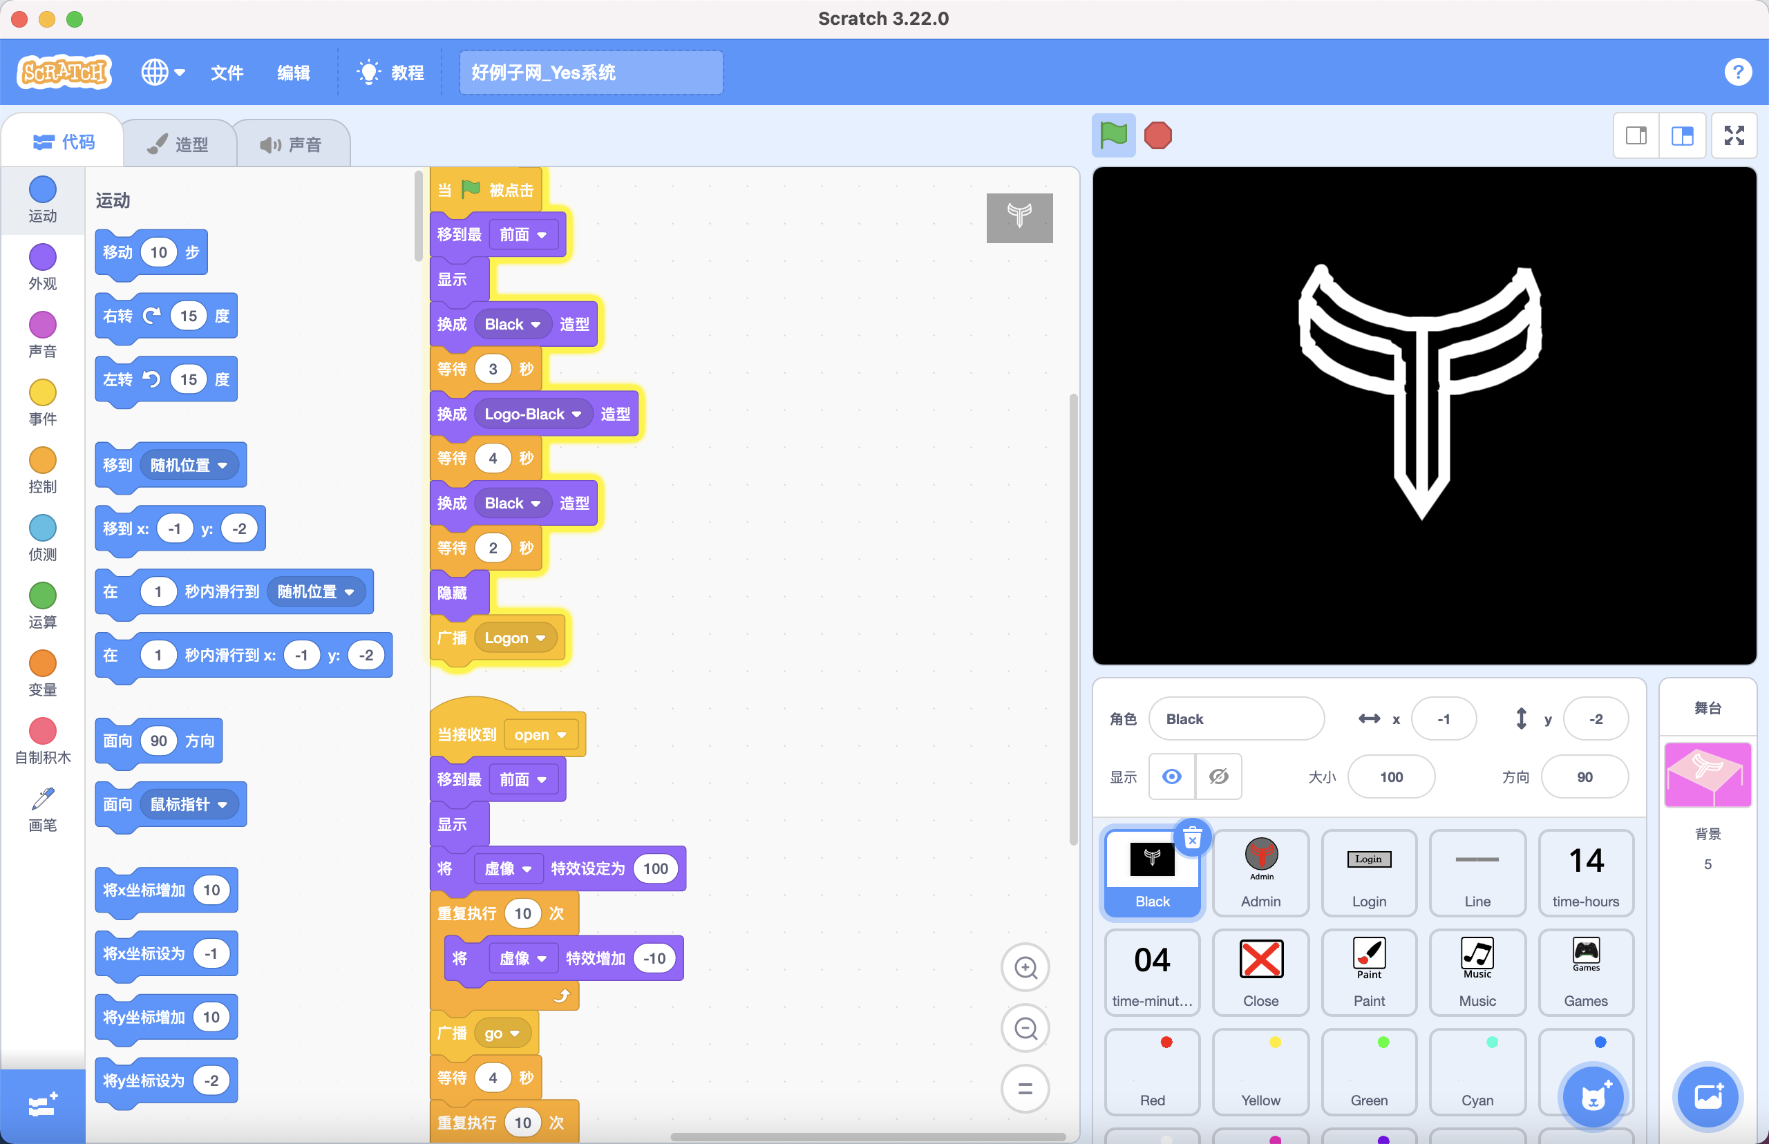
Task: Open the Scratch logo home link
Action: (x=65, y=72)
